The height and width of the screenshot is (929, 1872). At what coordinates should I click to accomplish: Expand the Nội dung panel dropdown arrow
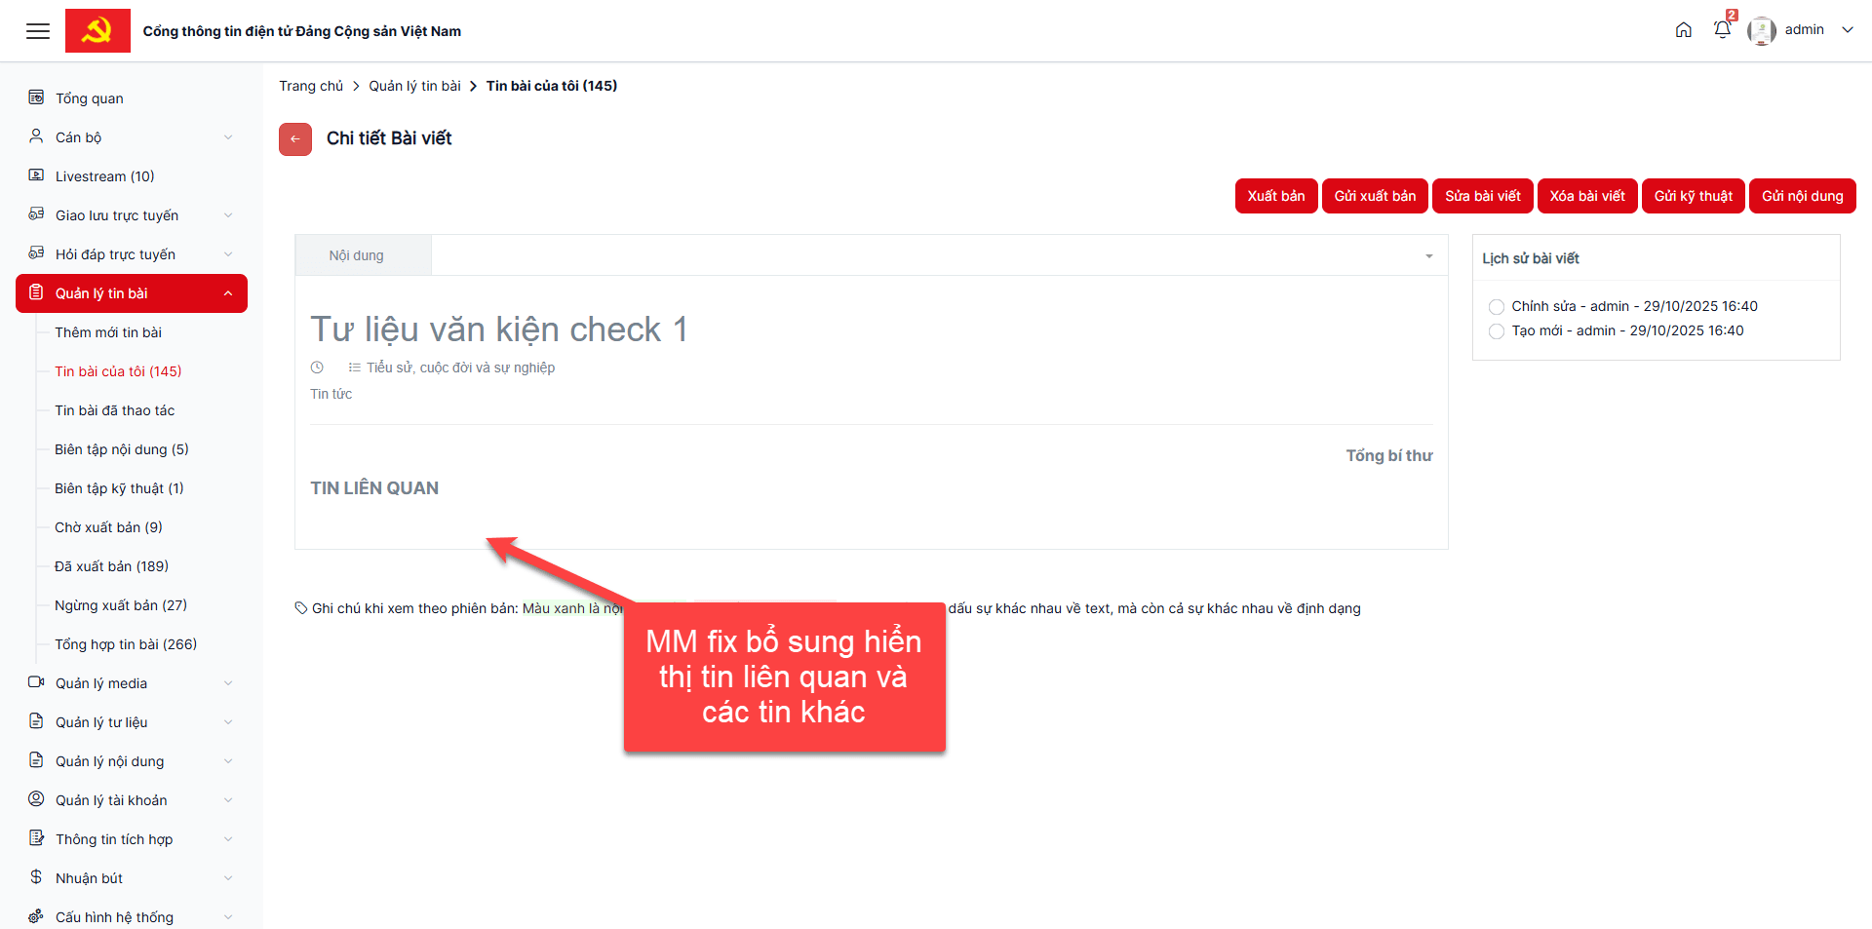(1428, 256)
